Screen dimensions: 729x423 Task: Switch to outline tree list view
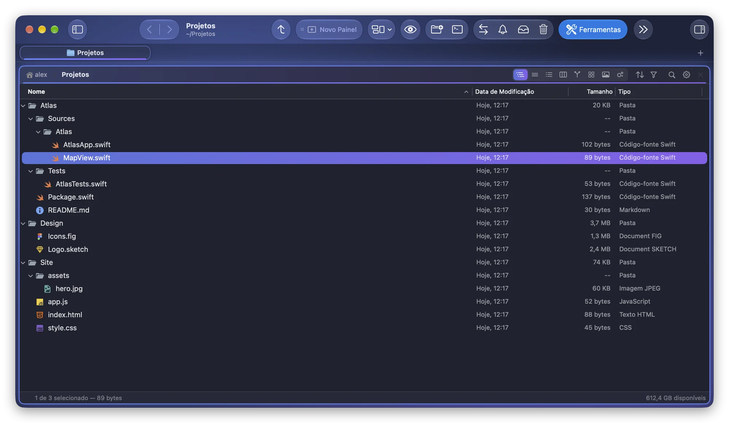520,75
